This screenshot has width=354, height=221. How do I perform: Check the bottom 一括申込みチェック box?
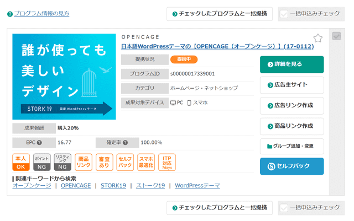[x=284, y=208]
